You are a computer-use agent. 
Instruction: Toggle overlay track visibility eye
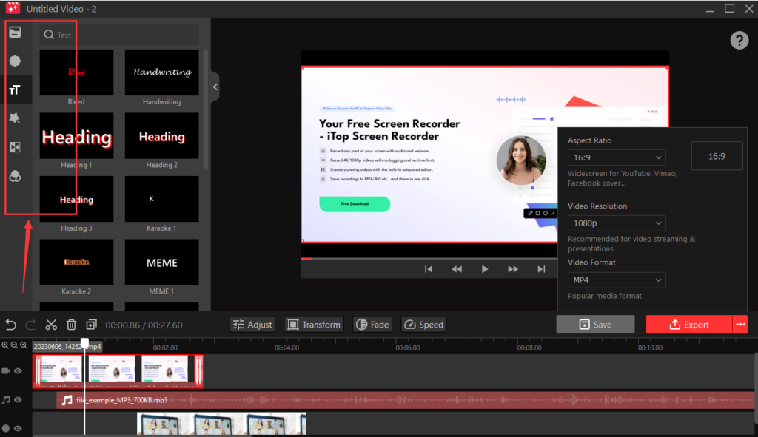pyautogui.click(x=18, y=428)
